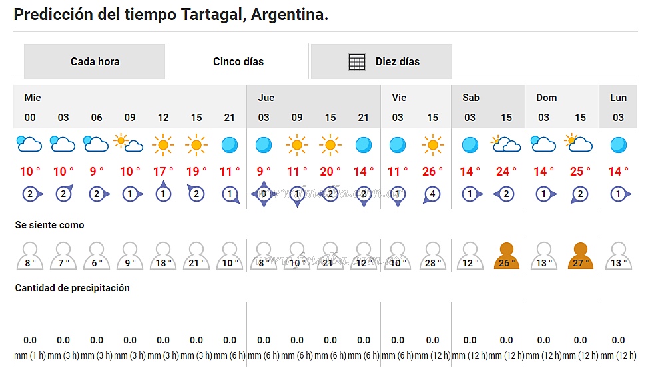Click Saturday 15 partly cloudy icon
This screenshot has height=372, width=650.
click(506, 144)
